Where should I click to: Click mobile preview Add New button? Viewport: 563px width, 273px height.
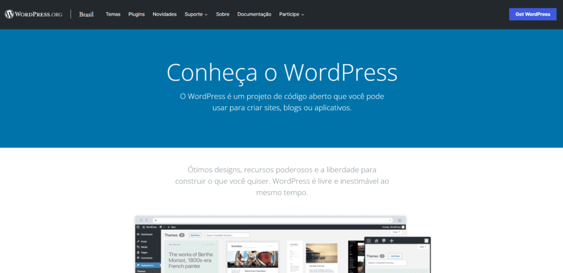click(x=395, y=256)
